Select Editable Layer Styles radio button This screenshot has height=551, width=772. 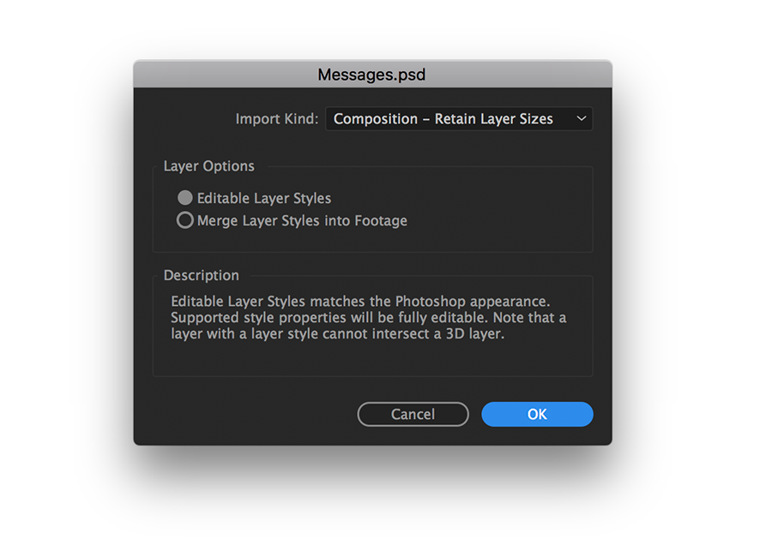pos(185,198)
